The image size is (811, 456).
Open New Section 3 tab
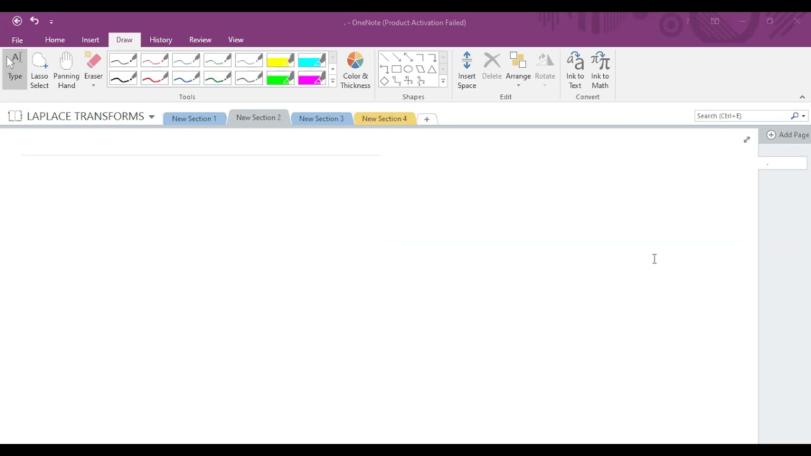pyautogui.click(x=321, y=119)
